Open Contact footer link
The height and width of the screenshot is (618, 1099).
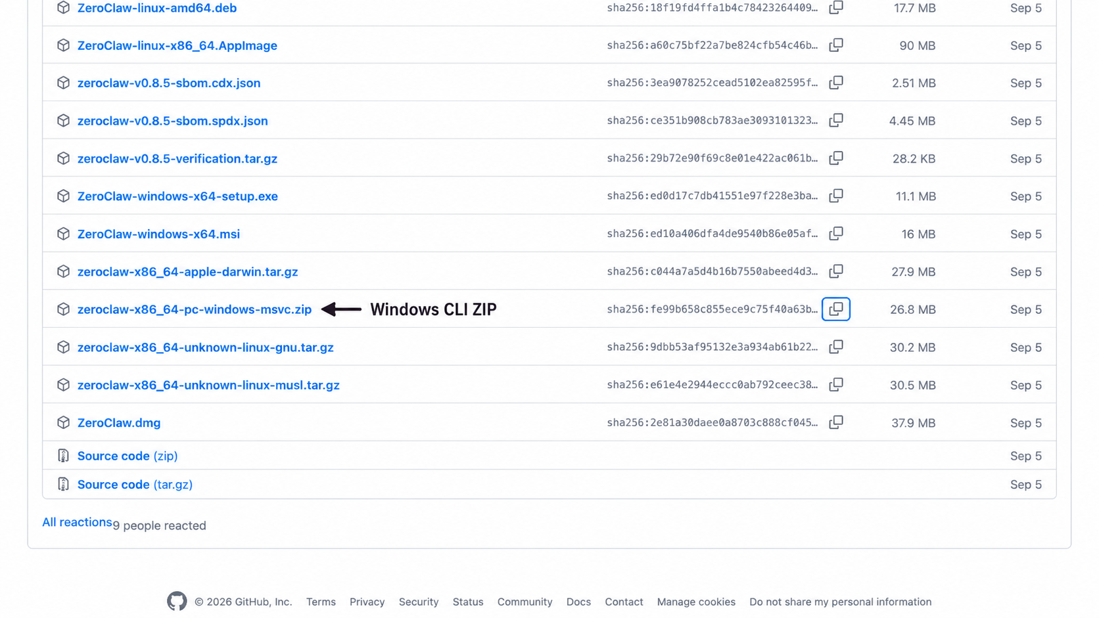[624, 602]
